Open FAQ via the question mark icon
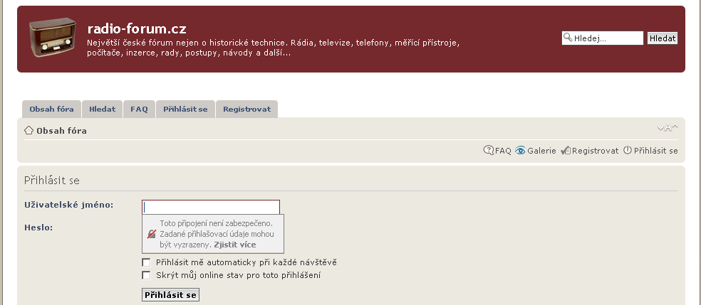 (489, 151)
